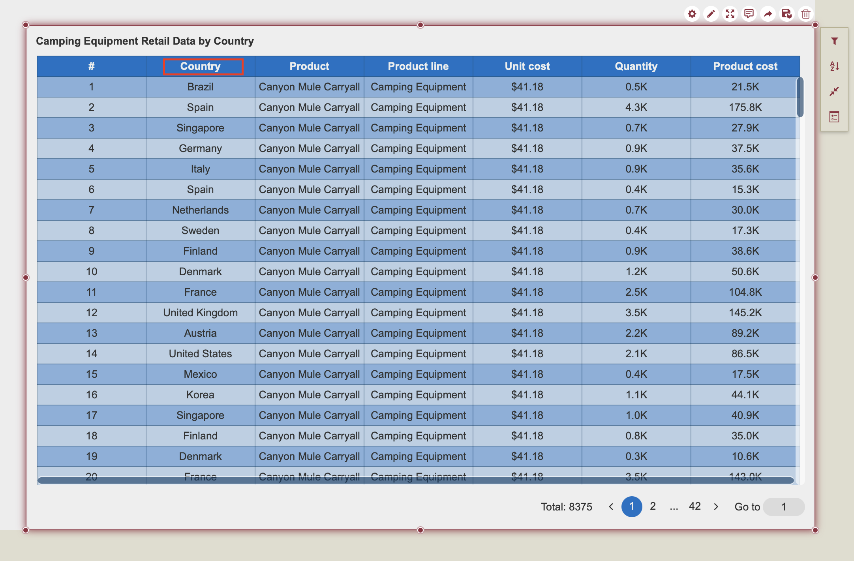Image resolution: width=854 pixels, height=561 pixels.
Task: Click the Product cost column header
Action: 745,66
